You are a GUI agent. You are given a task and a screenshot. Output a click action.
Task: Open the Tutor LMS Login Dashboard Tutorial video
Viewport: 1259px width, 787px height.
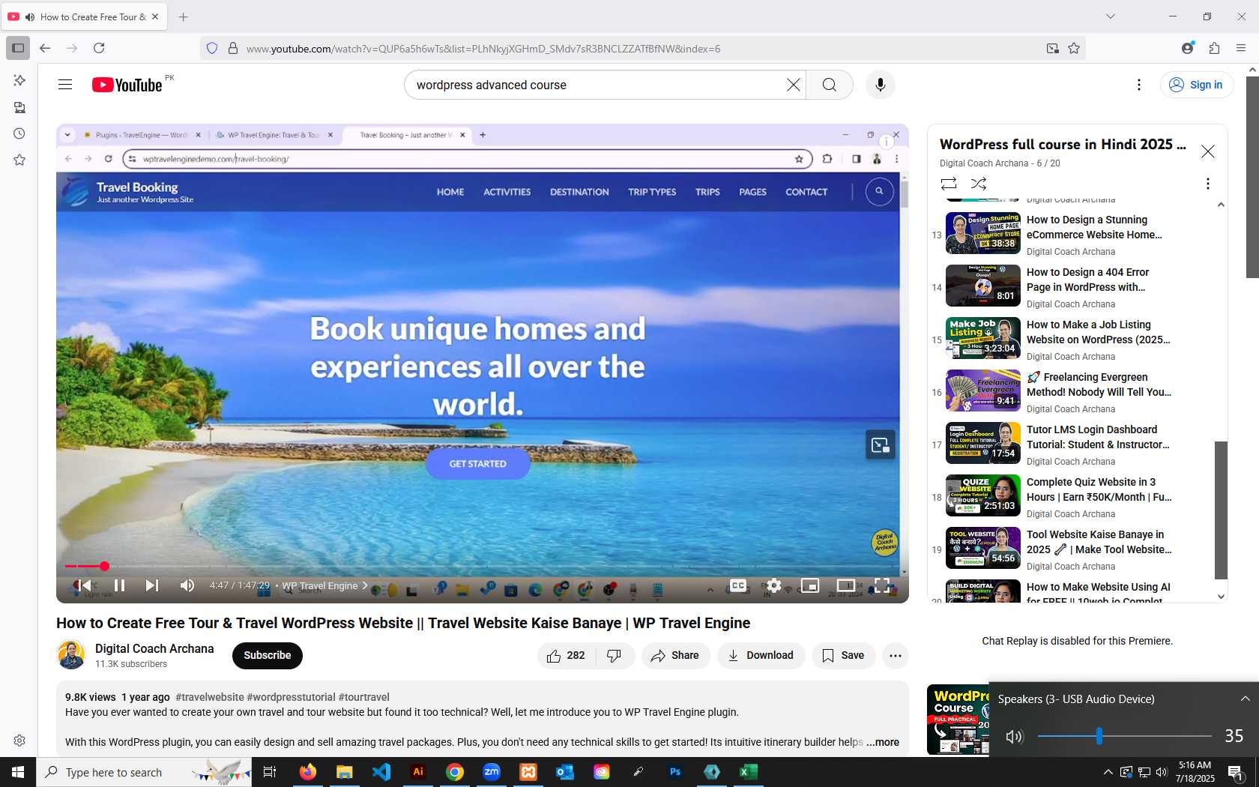[1098, 437]
